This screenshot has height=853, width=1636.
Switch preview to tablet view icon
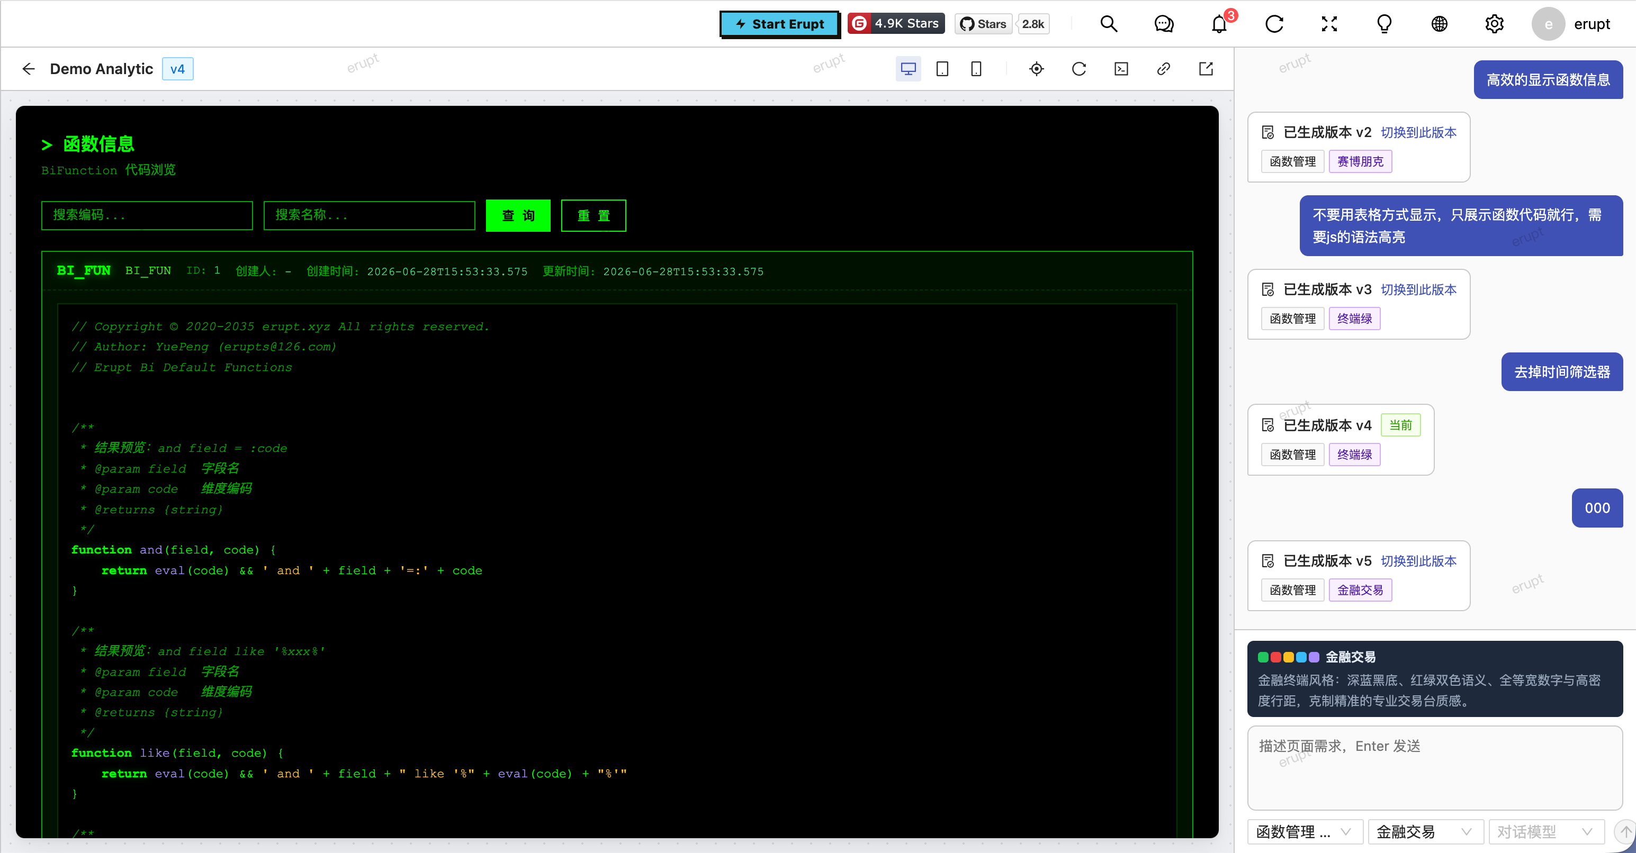click(942, 69)
